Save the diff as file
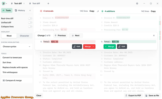The height and width of the screenshot is (99, 162). point(152,95)
